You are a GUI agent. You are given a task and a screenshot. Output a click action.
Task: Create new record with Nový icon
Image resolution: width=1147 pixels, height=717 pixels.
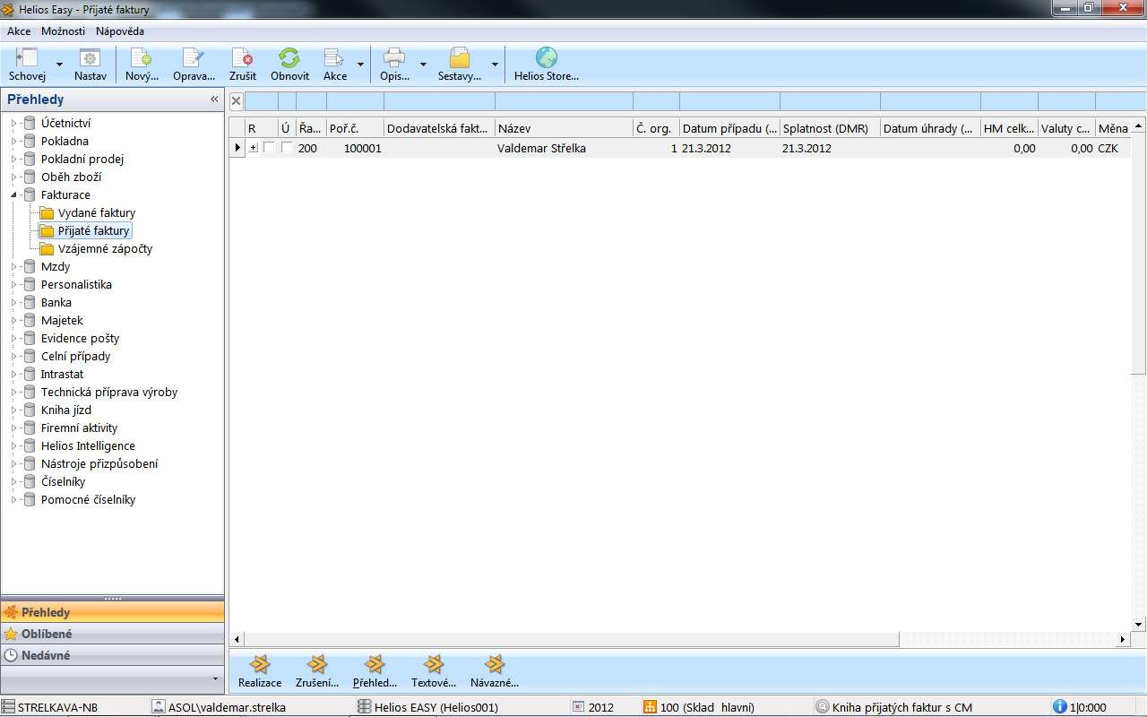(142, 58)
